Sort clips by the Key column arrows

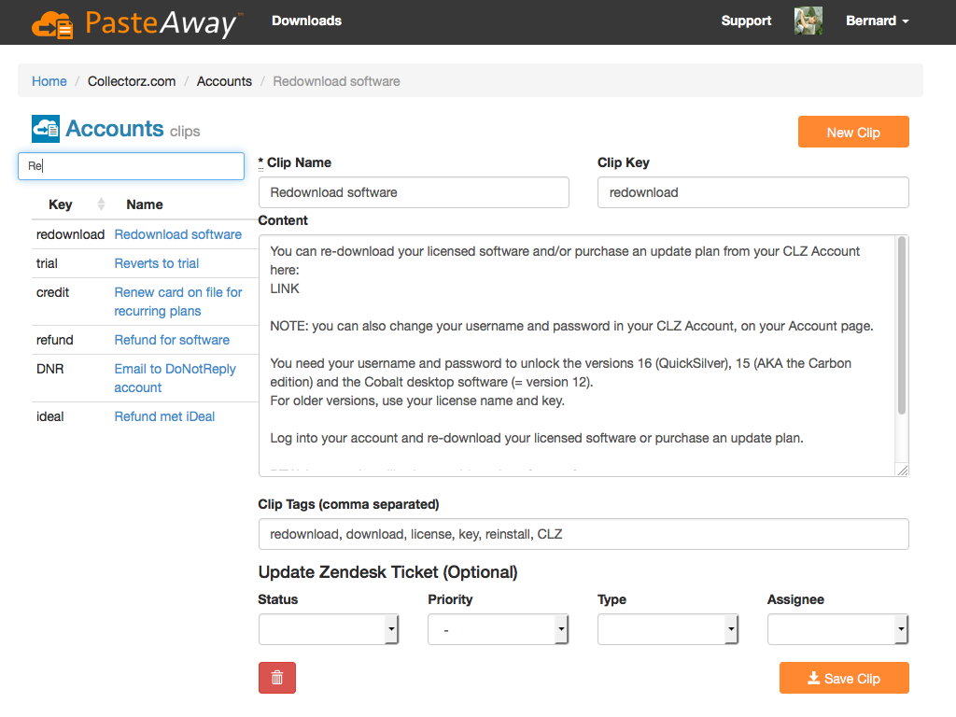pyautogui.click(x=101, y=204)
